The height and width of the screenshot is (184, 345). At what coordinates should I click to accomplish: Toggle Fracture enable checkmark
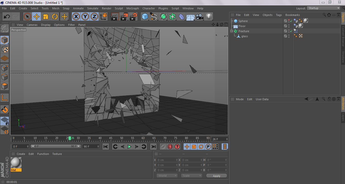coord(291,31)
